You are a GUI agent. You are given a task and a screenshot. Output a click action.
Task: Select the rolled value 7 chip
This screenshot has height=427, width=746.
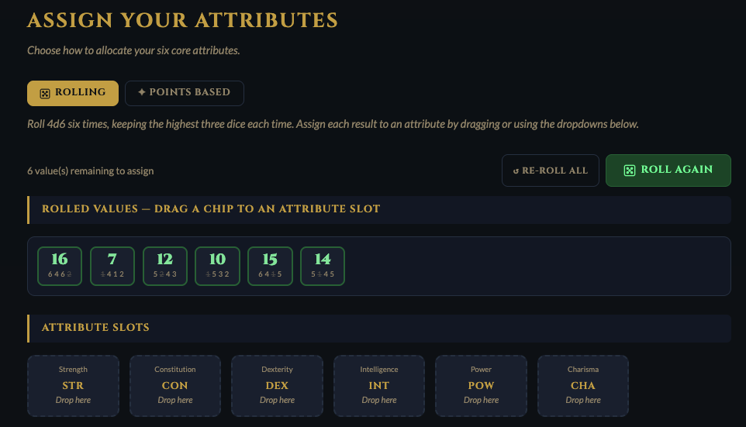click(x=112, y=266)
